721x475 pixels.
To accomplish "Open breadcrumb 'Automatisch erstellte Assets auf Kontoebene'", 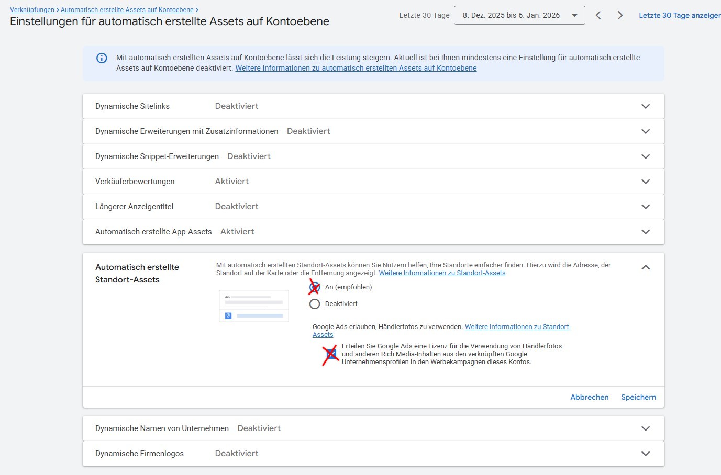I will 127,10.
